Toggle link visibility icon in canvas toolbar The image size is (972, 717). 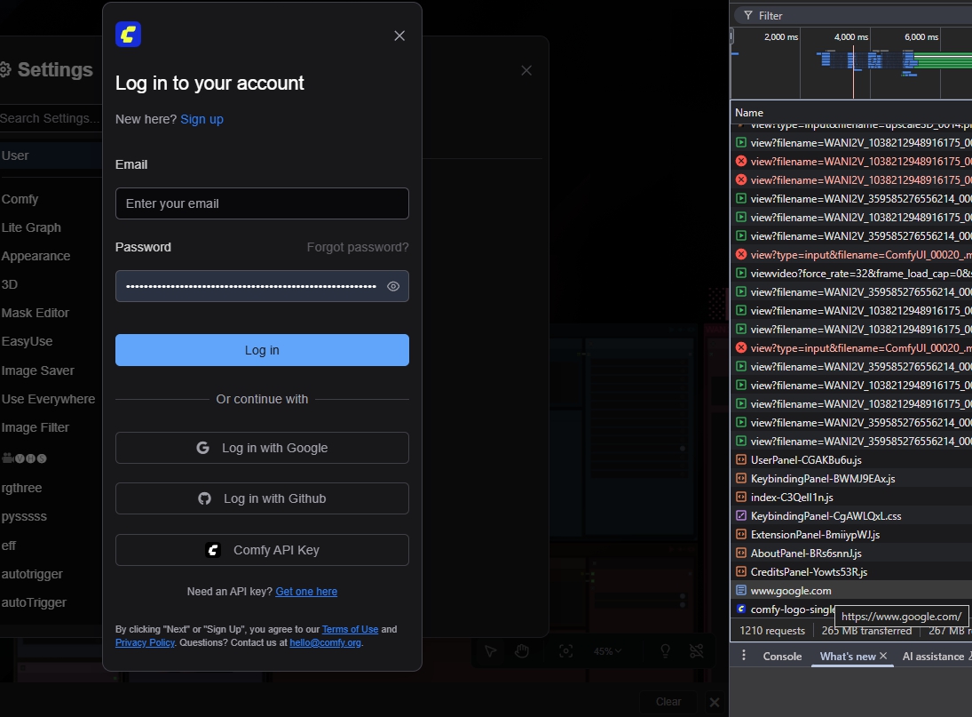coord(697,650)
